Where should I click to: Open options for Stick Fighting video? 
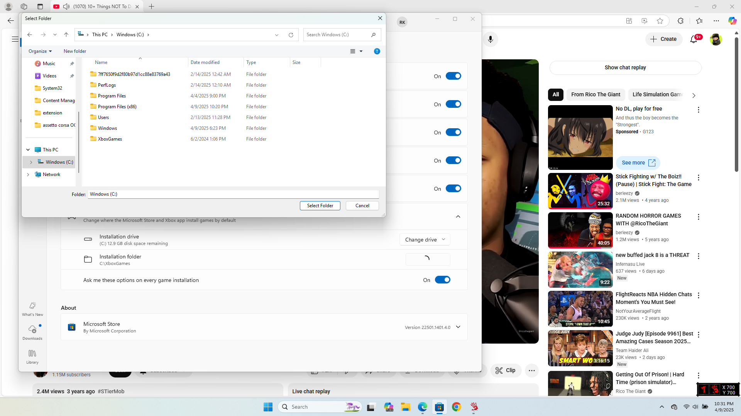coord(699,178)
